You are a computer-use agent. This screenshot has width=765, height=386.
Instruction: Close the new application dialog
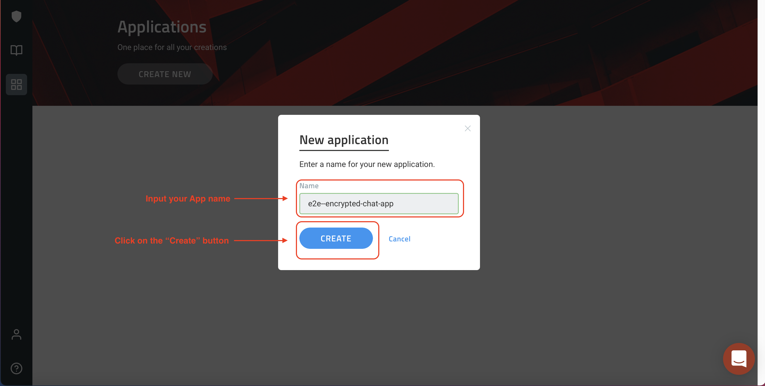click(467, 128)
